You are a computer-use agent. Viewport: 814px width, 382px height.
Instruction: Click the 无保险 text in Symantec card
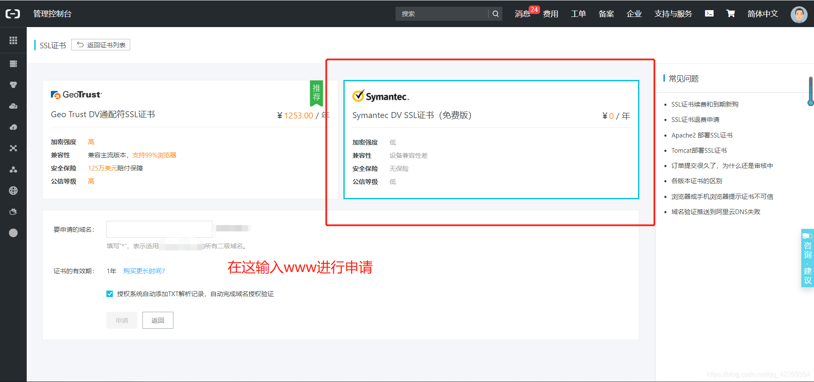click(399, 168)
